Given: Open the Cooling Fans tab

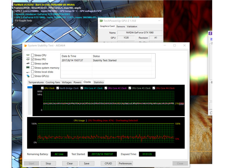Looking at the screenshot, I should pos(53,82).
